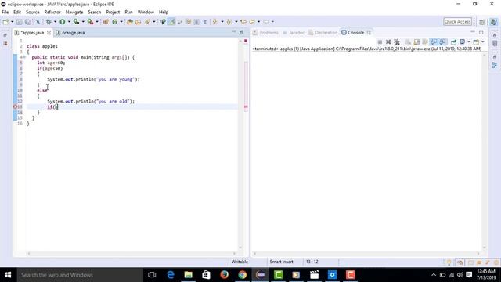Open the New Java Class dropdown arrow

[121, 22]
